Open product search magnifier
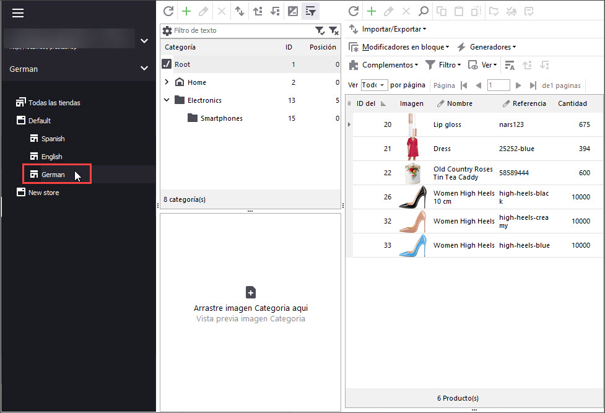The image size is (605, 413). pyautogui.click(x=424, y=11)
